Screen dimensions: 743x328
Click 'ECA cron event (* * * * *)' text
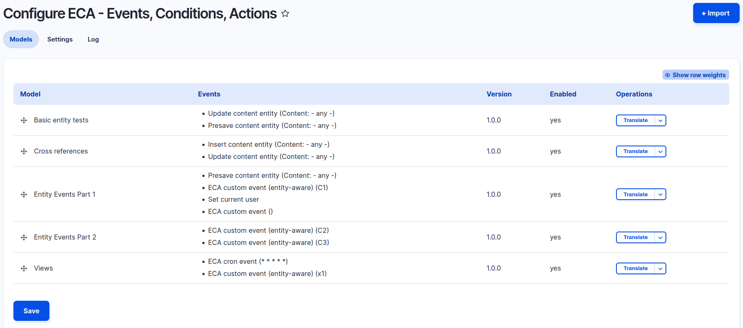click(x=248, y=262)
